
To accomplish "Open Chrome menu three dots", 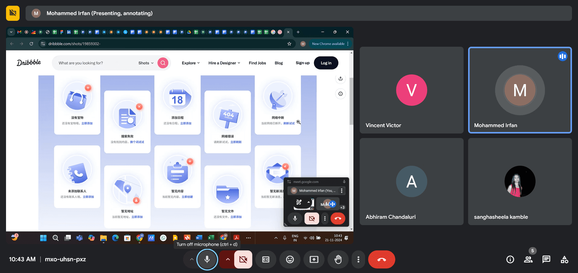I will click(x=348, y=44).
